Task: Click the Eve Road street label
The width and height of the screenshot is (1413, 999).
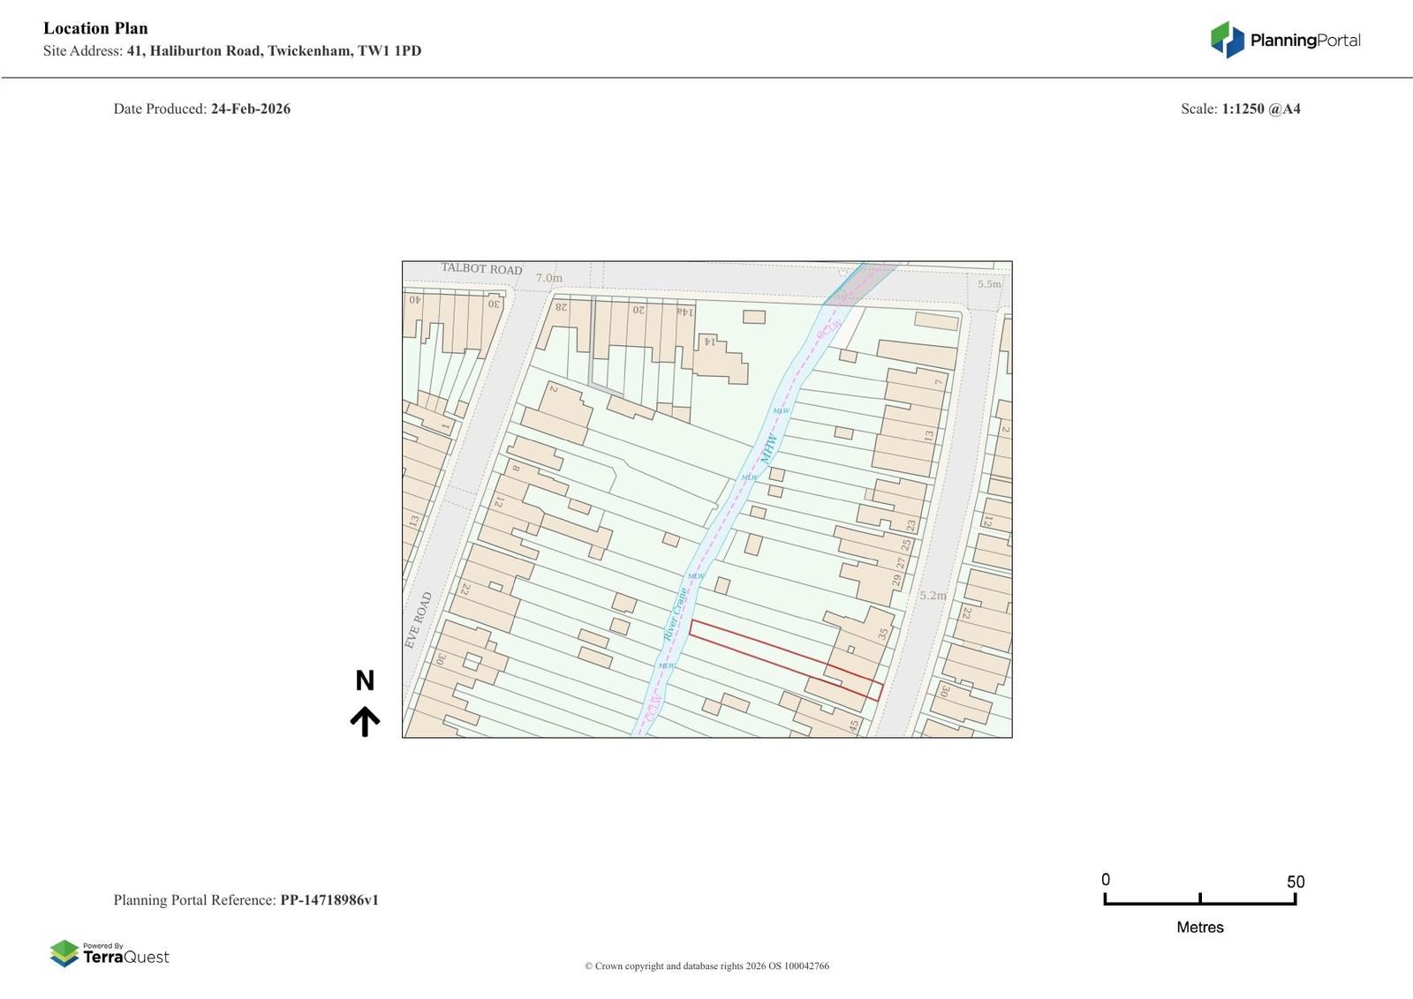Action: pos(419,620)
